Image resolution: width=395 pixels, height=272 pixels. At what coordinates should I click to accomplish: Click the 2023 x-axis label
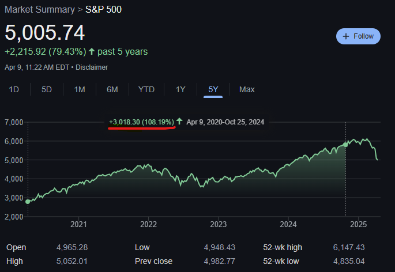tap(219, 224)
